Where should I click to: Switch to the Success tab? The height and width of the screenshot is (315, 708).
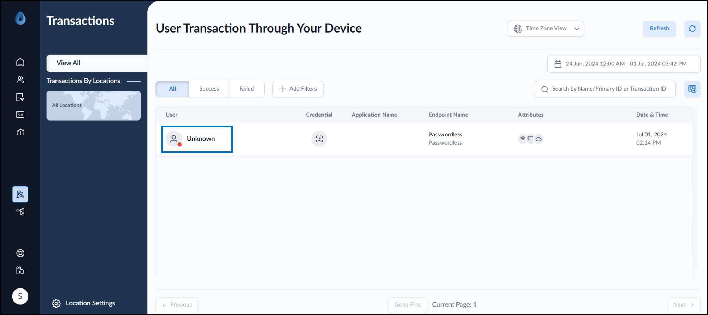tap(209, 89)
